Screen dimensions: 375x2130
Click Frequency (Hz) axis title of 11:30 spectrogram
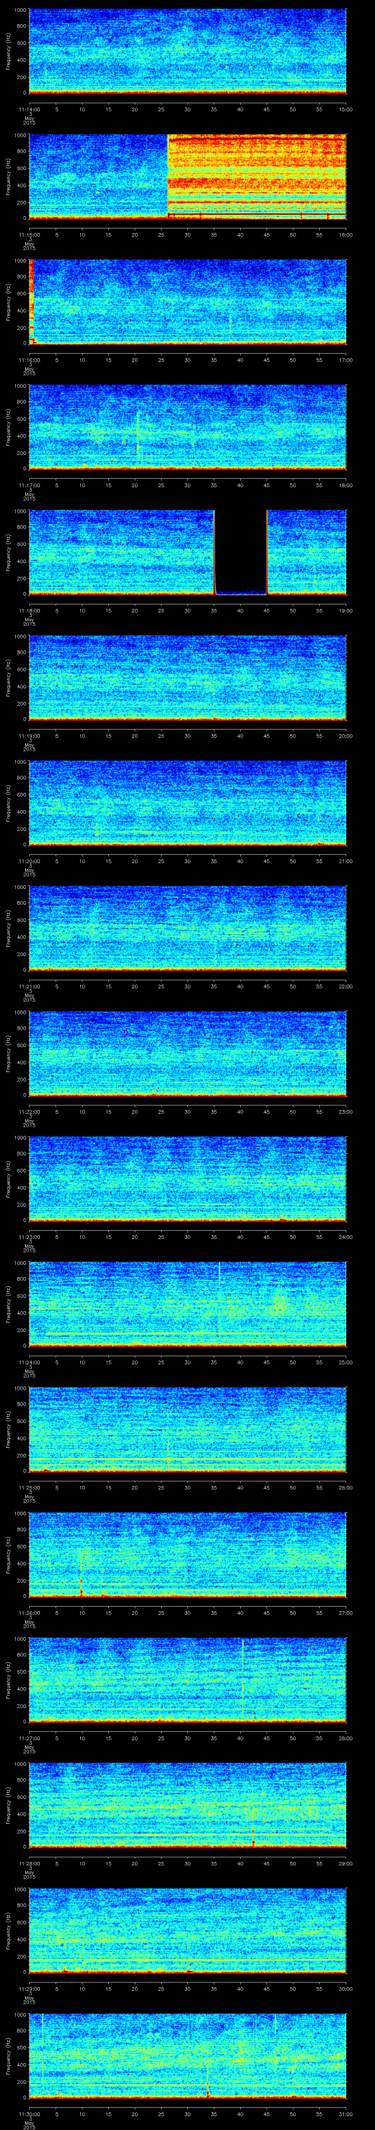[x=8, y=2057]
